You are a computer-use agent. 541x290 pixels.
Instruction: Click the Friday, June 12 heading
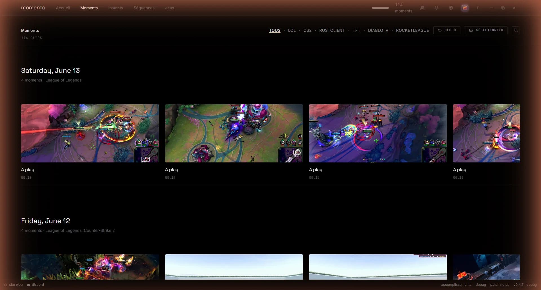pyautogui.click(x=46, y=221)
